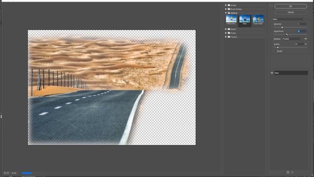
Task: Open the load texture flyout menu icon
Action: (x=305, y=39)
